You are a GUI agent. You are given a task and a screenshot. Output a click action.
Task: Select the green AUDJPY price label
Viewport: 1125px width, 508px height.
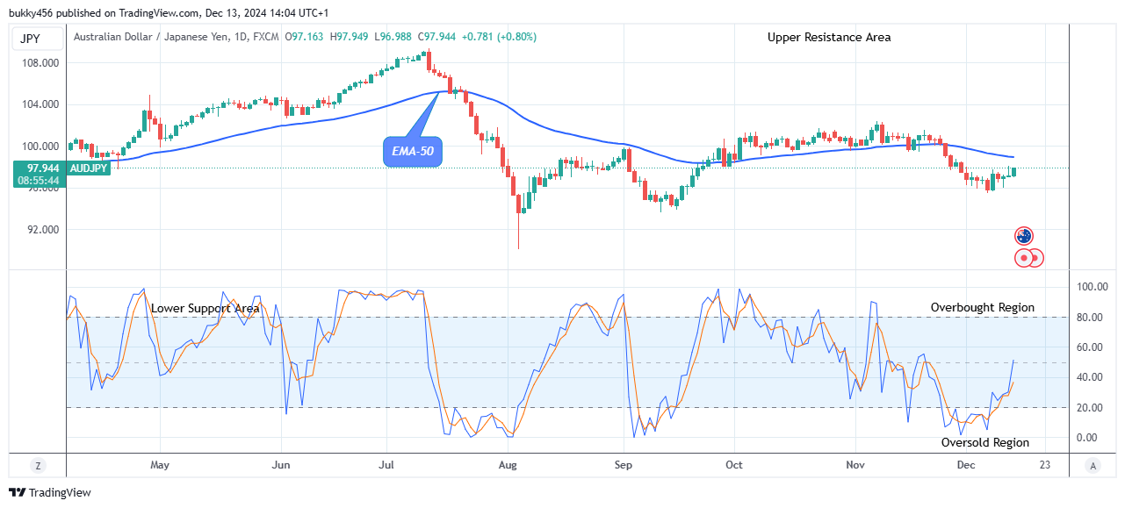88,167
